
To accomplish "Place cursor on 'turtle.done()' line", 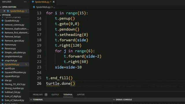I will click(x=60, y=83).
